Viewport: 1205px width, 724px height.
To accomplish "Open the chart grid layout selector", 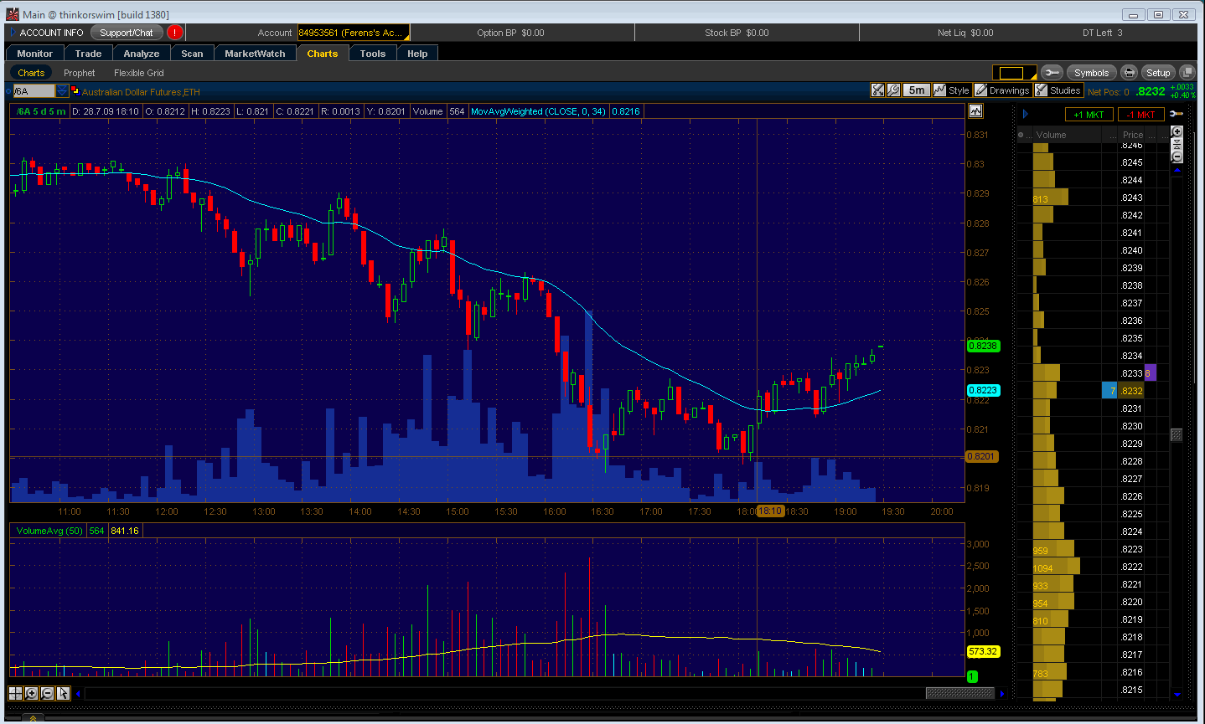I will click(x=1015, y=73).
